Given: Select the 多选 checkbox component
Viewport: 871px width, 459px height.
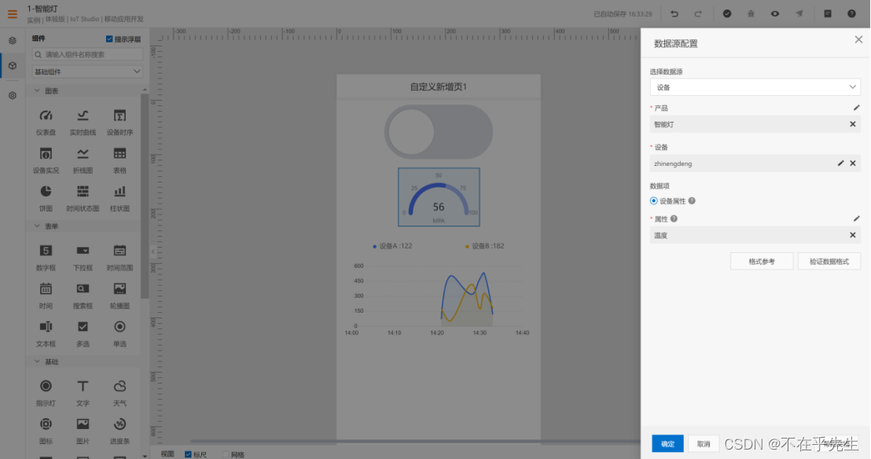Looking at the screenshot, I should pyautogui.click(x=83, y=333).
